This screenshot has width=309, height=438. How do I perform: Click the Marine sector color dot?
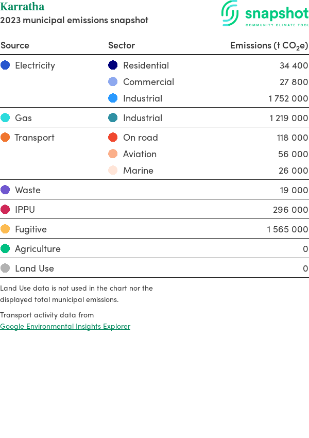tap(113, 171)
